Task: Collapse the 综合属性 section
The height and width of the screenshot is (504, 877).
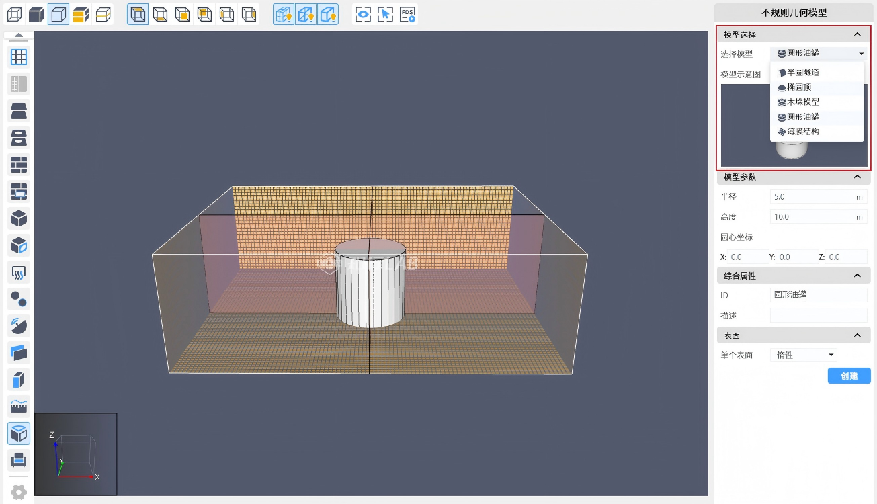Action: (x=857, y=276)
